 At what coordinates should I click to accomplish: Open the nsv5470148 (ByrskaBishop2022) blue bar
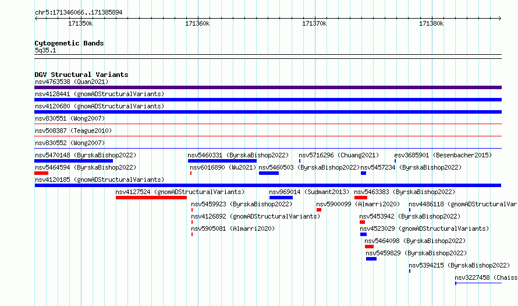coord(74,161)
